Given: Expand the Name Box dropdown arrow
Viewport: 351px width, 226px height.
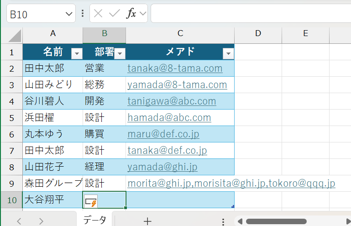Looking at the screenshot, I should coord(69,14).
